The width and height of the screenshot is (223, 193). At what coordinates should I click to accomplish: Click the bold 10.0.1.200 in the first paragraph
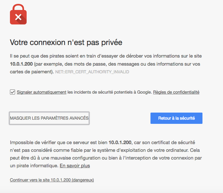point(21,64)
